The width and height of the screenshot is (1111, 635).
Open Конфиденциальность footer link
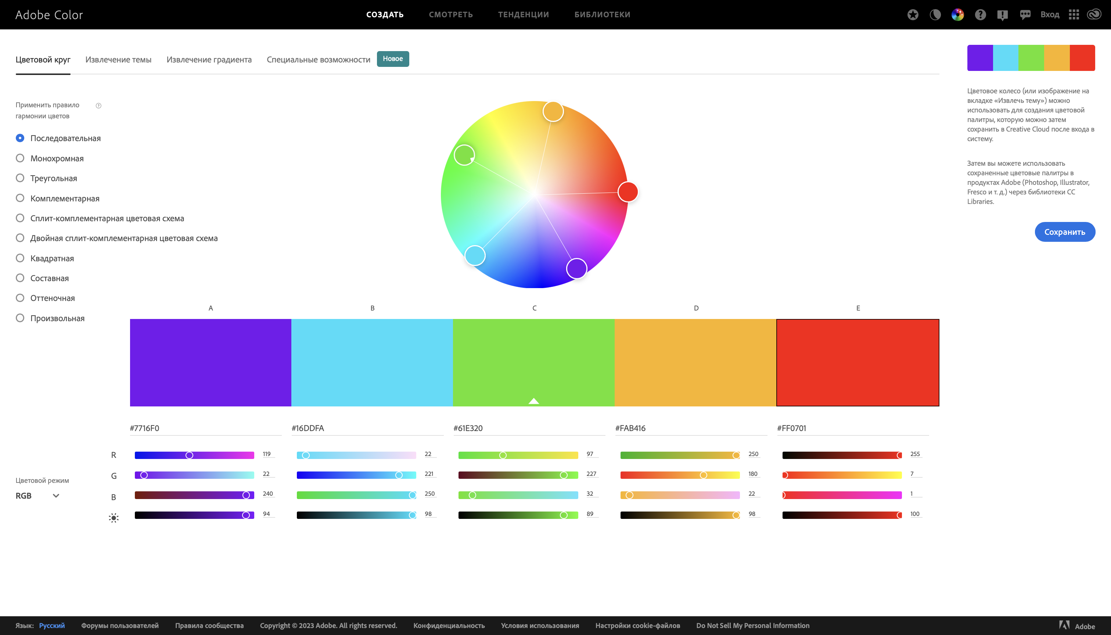coord(449,625)
